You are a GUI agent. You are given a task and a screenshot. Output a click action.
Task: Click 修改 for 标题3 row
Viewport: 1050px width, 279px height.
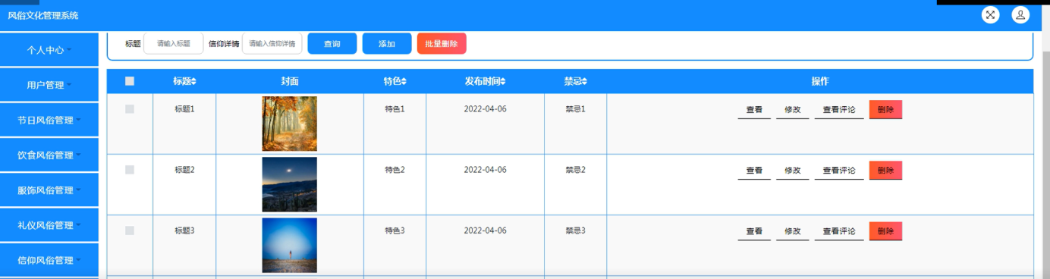793,231
